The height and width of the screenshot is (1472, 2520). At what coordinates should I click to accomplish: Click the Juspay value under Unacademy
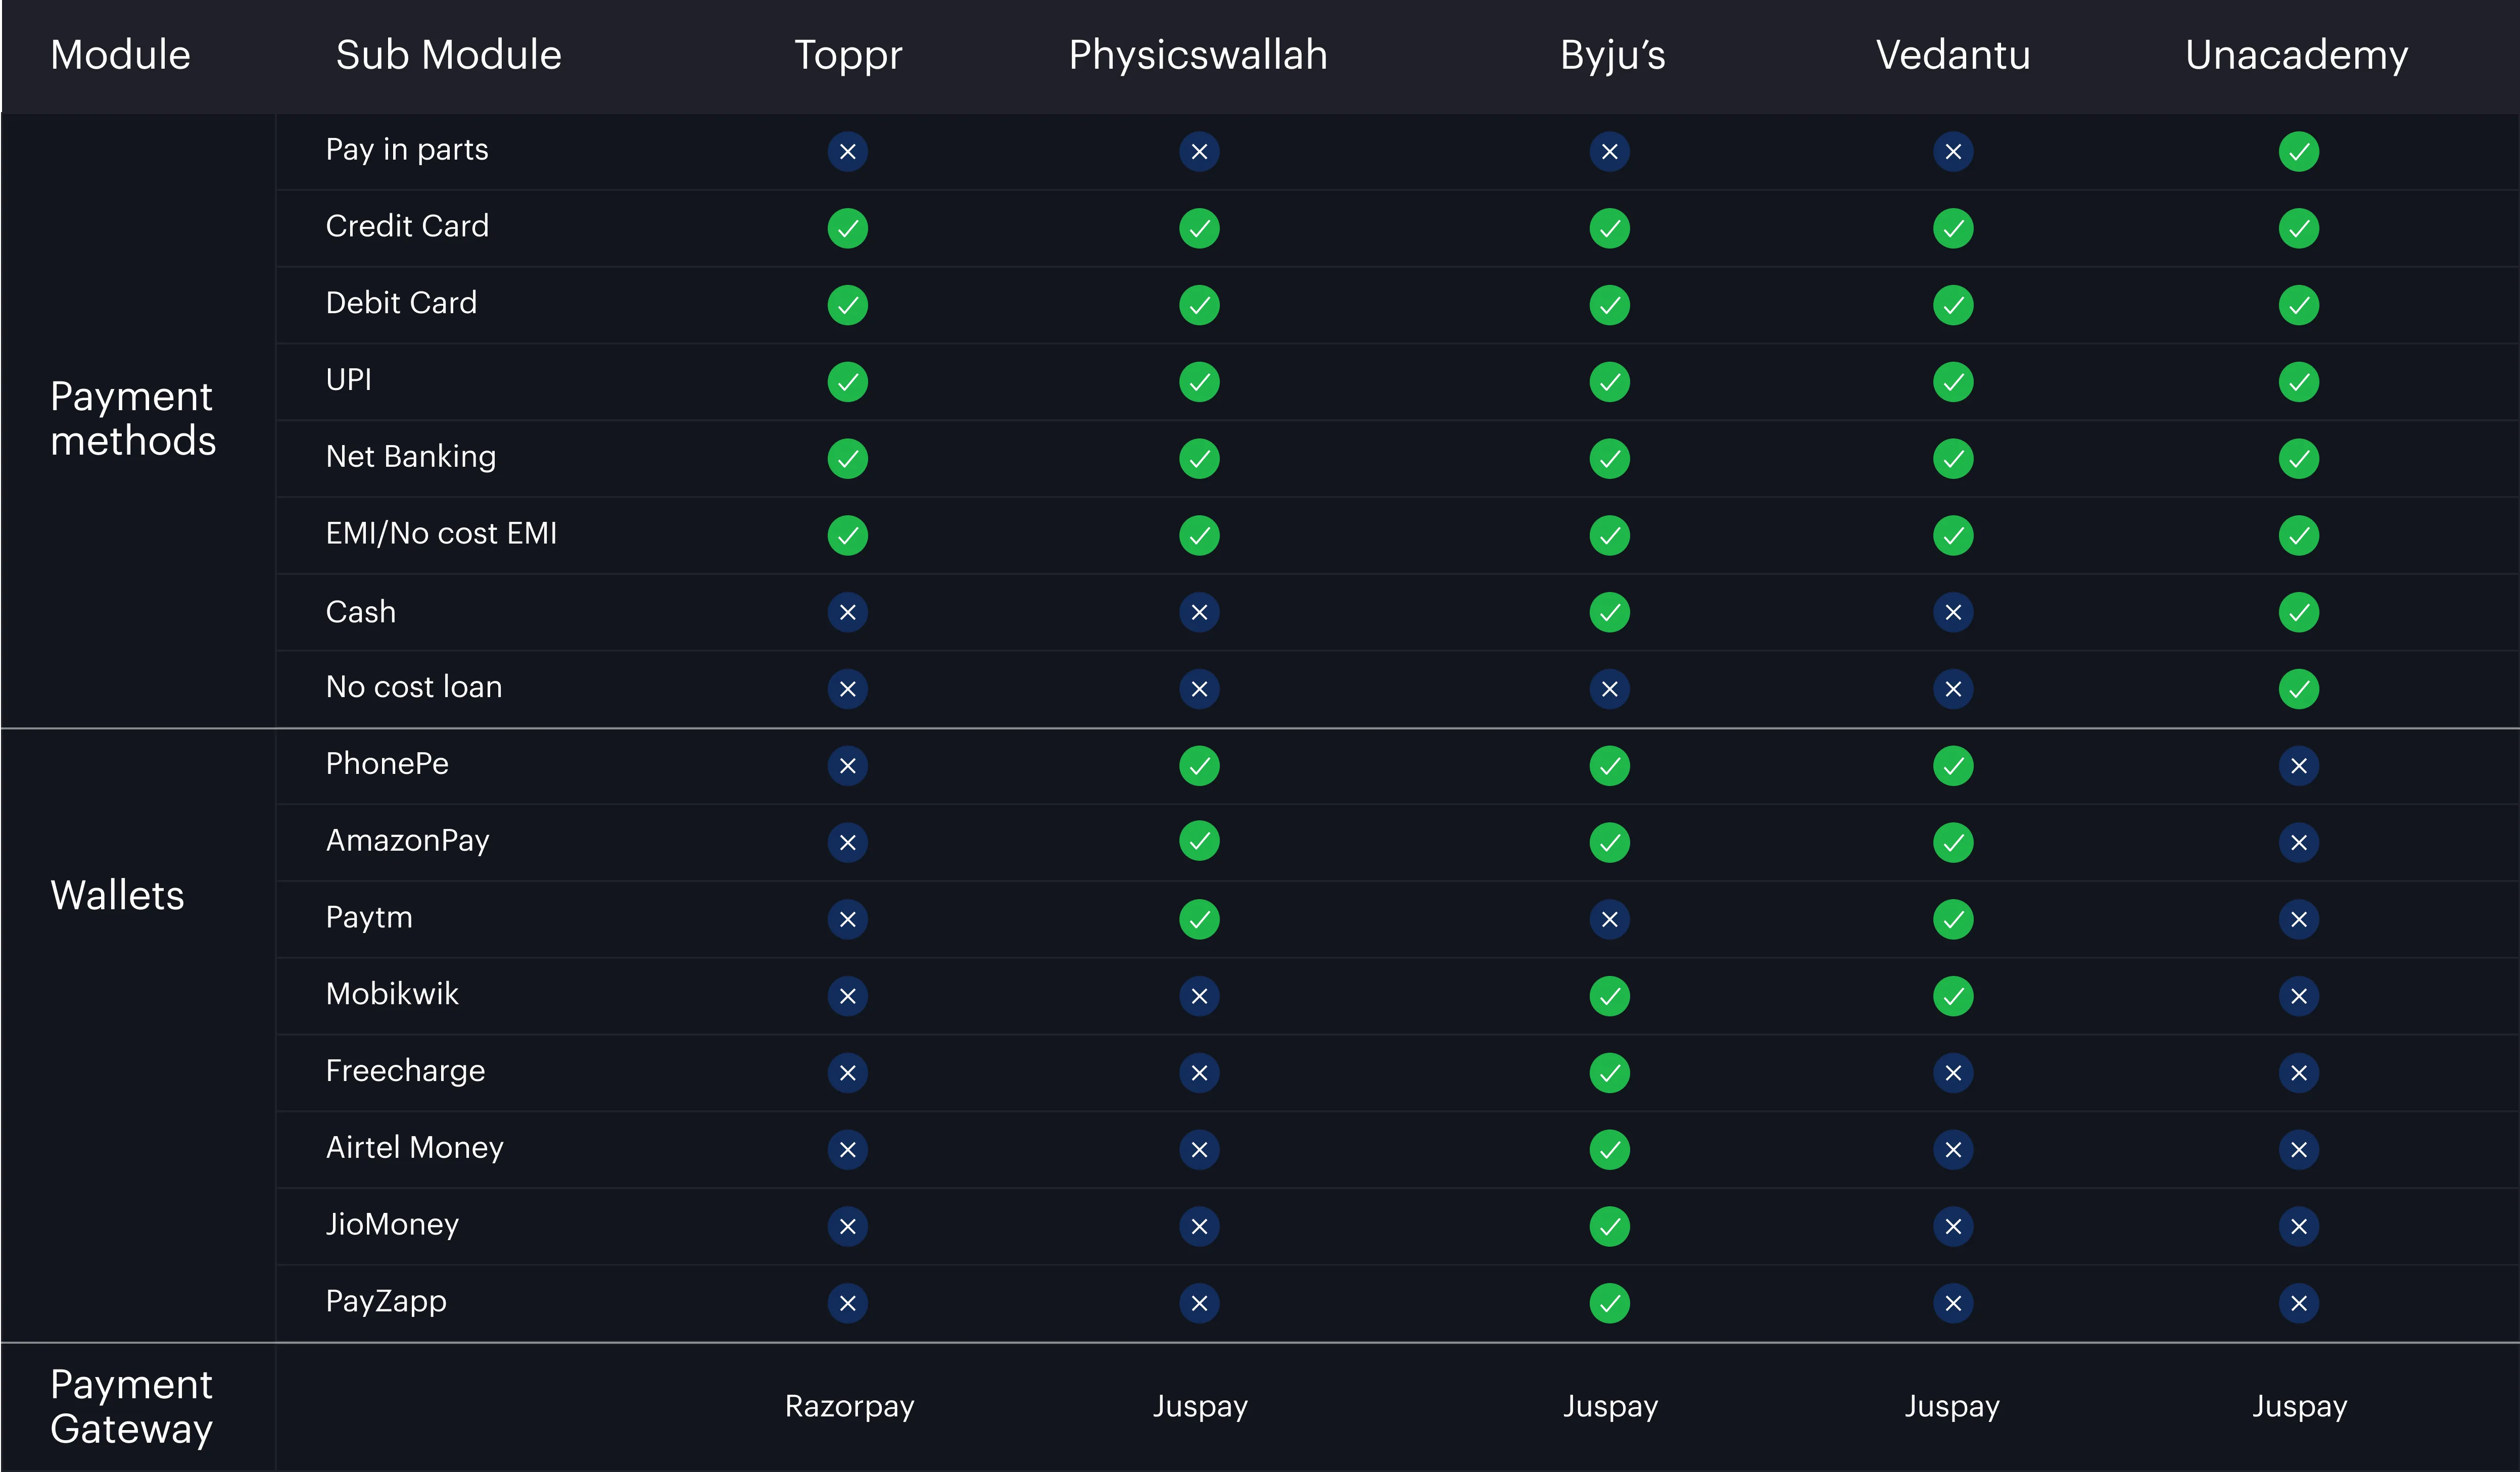pos(2299,1407)
